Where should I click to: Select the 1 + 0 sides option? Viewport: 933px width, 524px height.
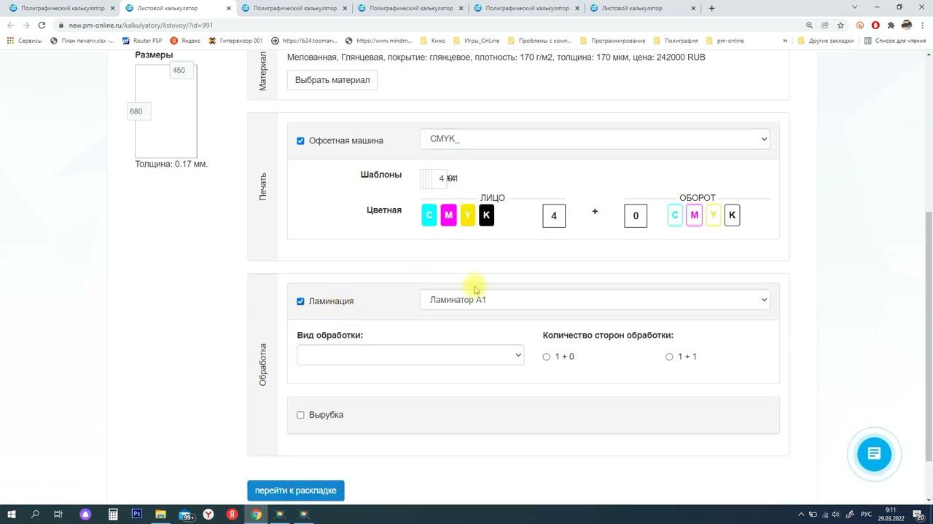click(x=546, y=357)
